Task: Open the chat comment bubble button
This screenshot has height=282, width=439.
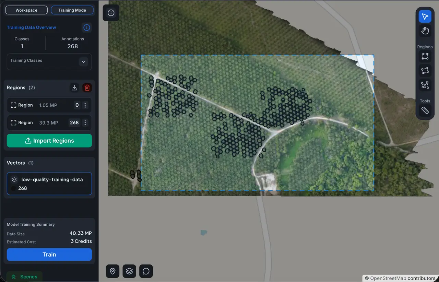Action: click(x=146, y=271)
